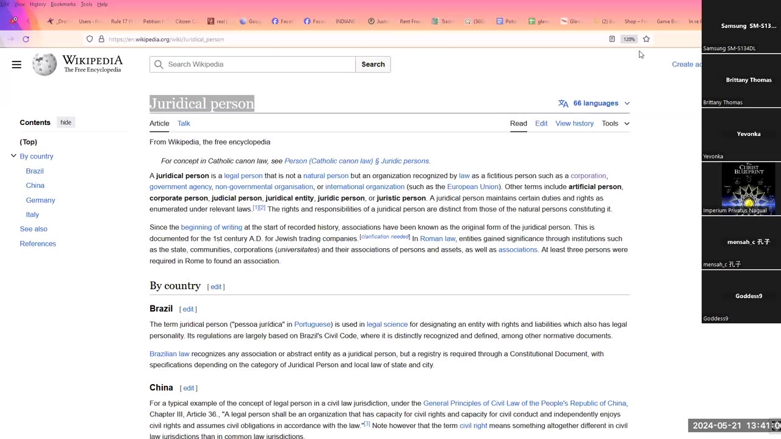Jump to References in contents
781x439 pixels.
pos(38,243)
